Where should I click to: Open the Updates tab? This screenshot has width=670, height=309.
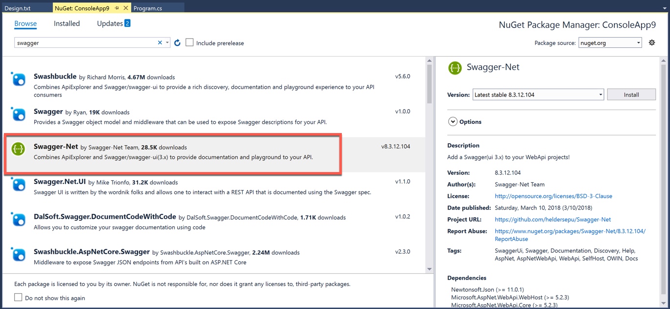[110, 23]
